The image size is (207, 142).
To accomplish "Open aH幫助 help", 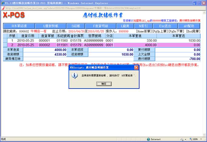I will [x=190, y=26].
